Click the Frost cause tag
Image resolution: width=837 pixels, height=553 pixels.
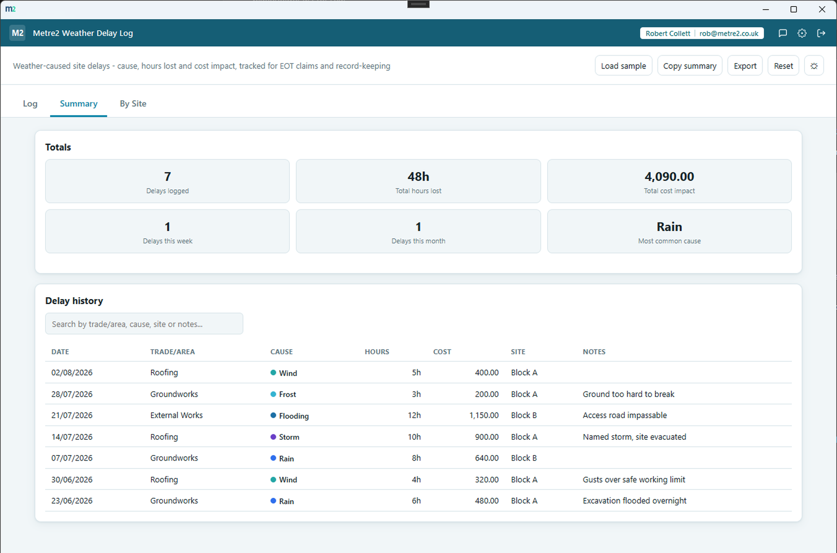pos(283,394)
